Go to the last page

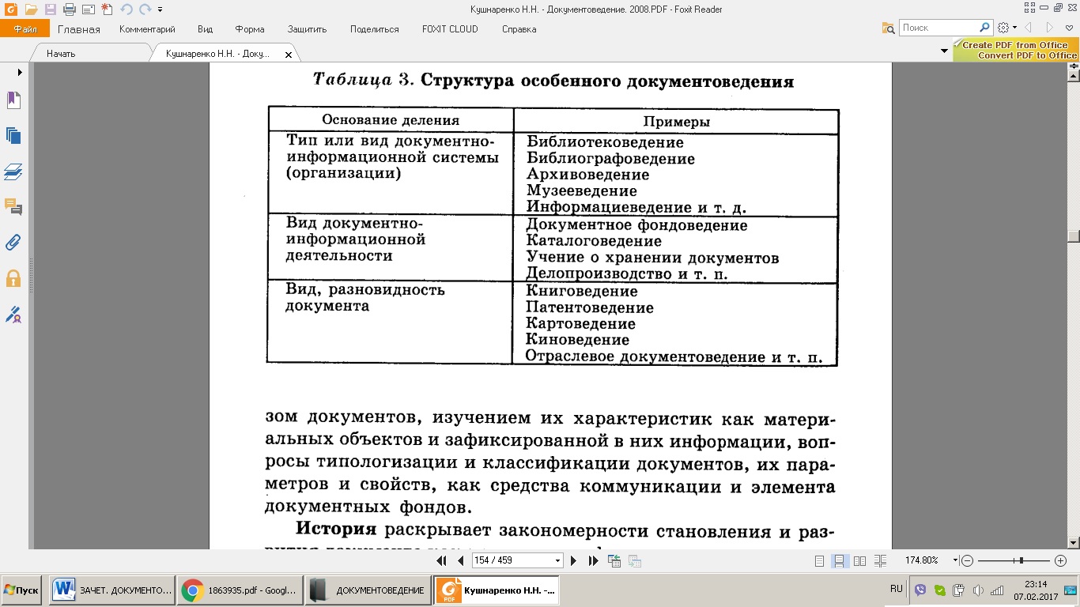point(594,560)
